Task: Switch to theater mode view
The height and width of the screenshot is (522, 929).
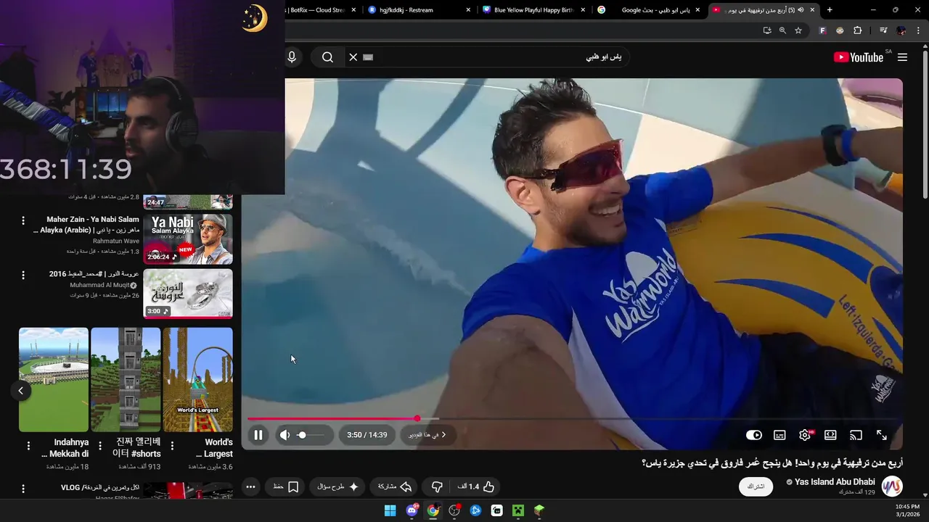Action: pyautogui.click(x=830, y=435)
